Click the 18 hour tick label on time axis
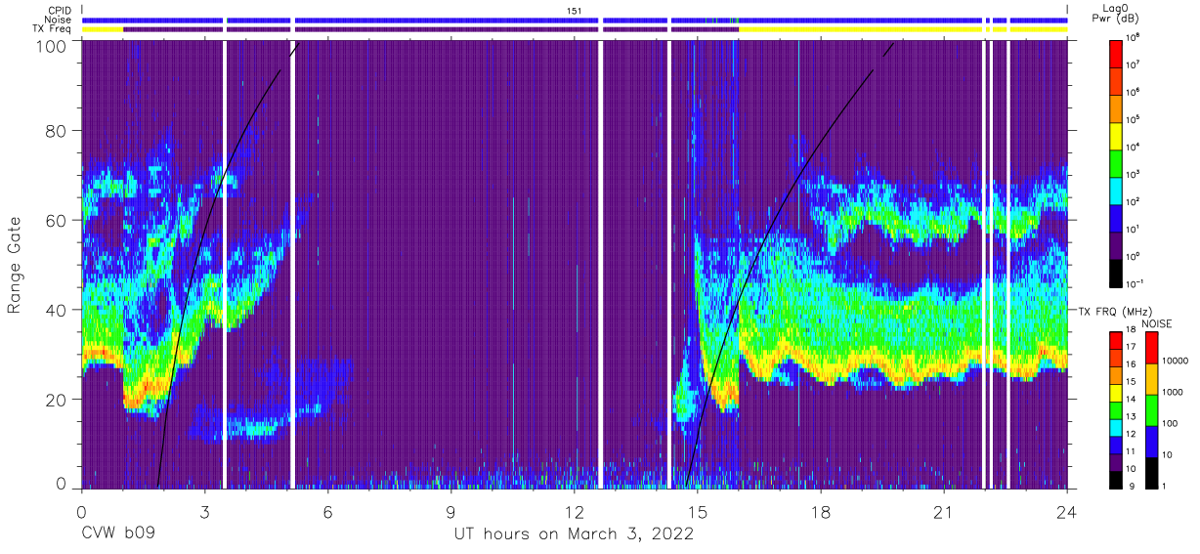 [x=821, y=511]
